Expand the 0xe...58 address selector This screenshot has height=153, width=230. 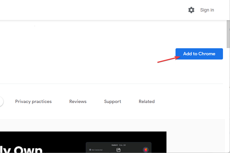point(123,145)
